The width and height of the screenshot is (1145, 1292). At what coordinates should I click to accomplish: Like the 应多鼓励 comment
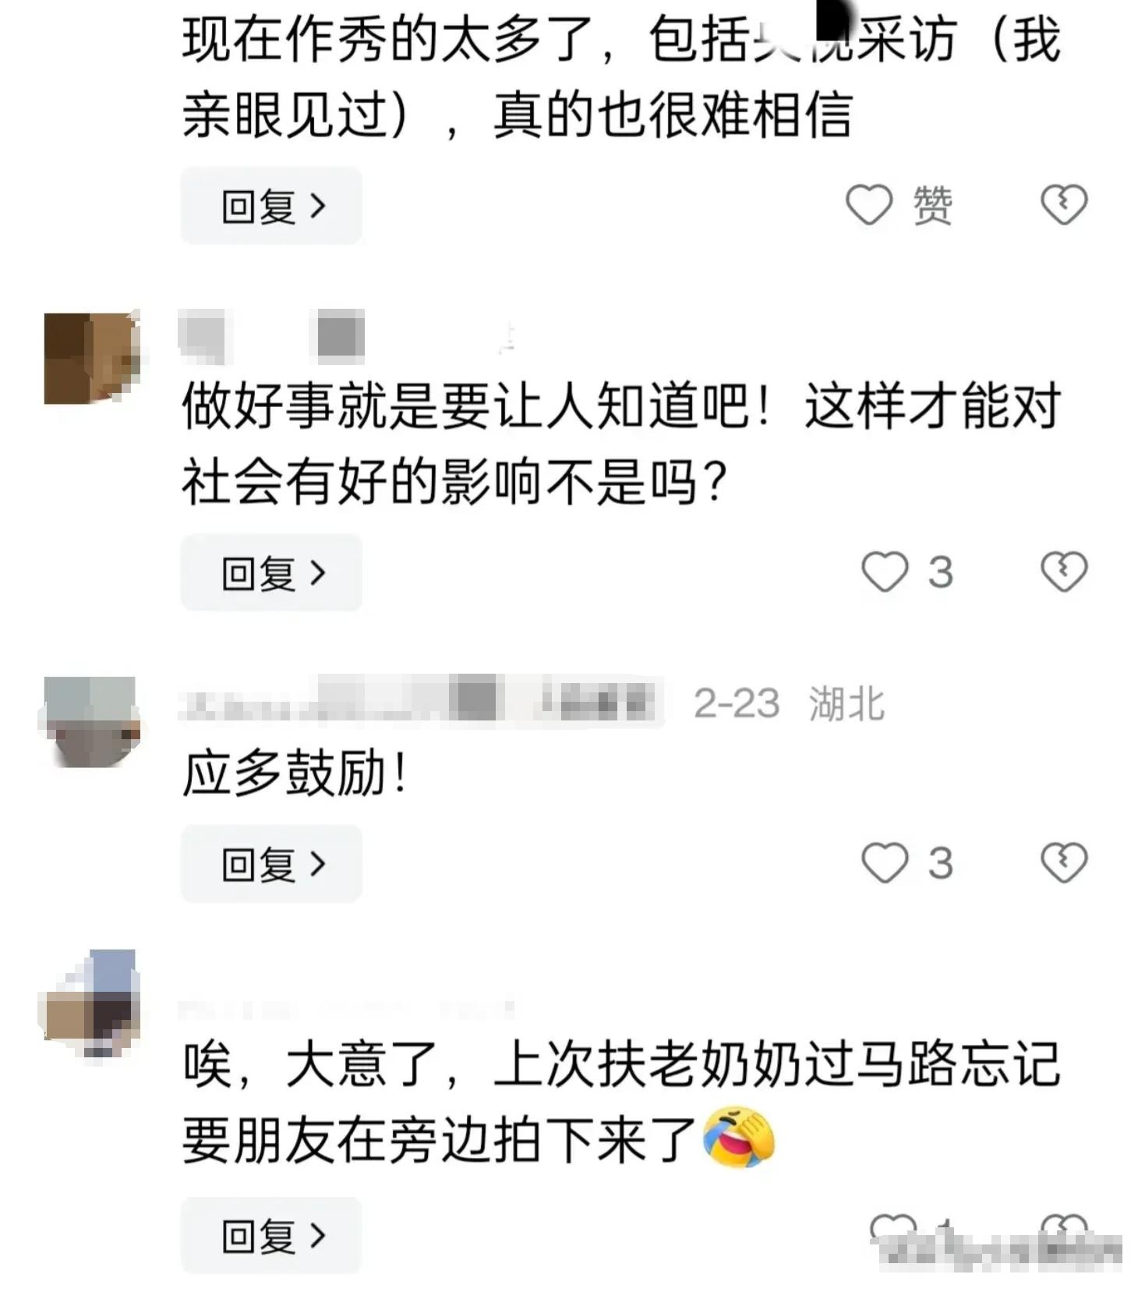click(884, 863)
